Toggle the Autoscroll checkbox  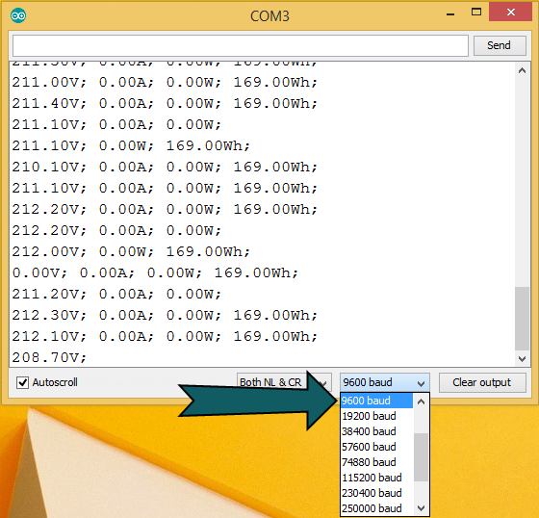(x=23, y=382)
